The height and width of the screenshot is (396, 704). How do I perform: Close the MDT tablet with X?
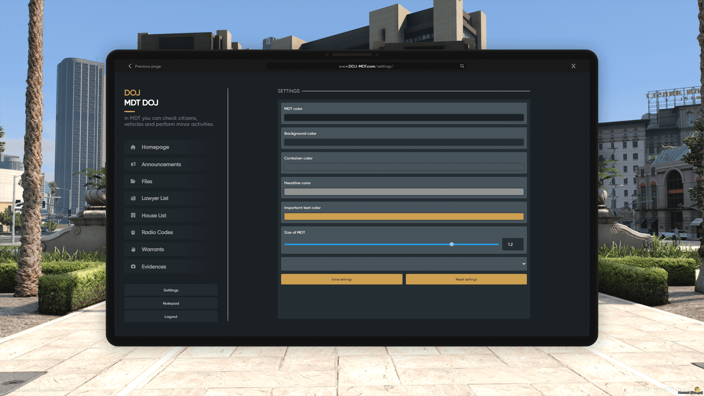pyautogui.click(x=573, y=66)
